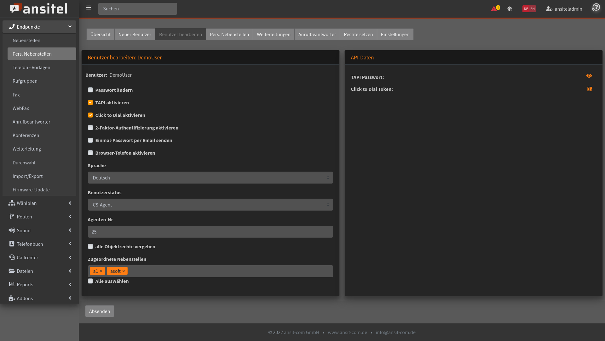The width and height of the screenshot is (605, 341).
Task: Switch to the Weiterleitungen tab
Action: 274,34
